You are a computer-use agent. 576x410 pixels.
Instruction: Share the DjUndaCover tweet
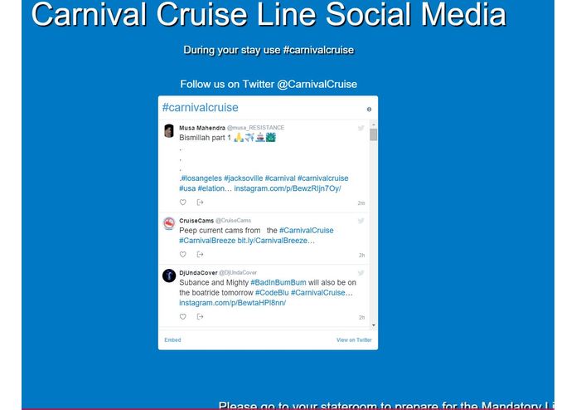(x=200, y=316)
